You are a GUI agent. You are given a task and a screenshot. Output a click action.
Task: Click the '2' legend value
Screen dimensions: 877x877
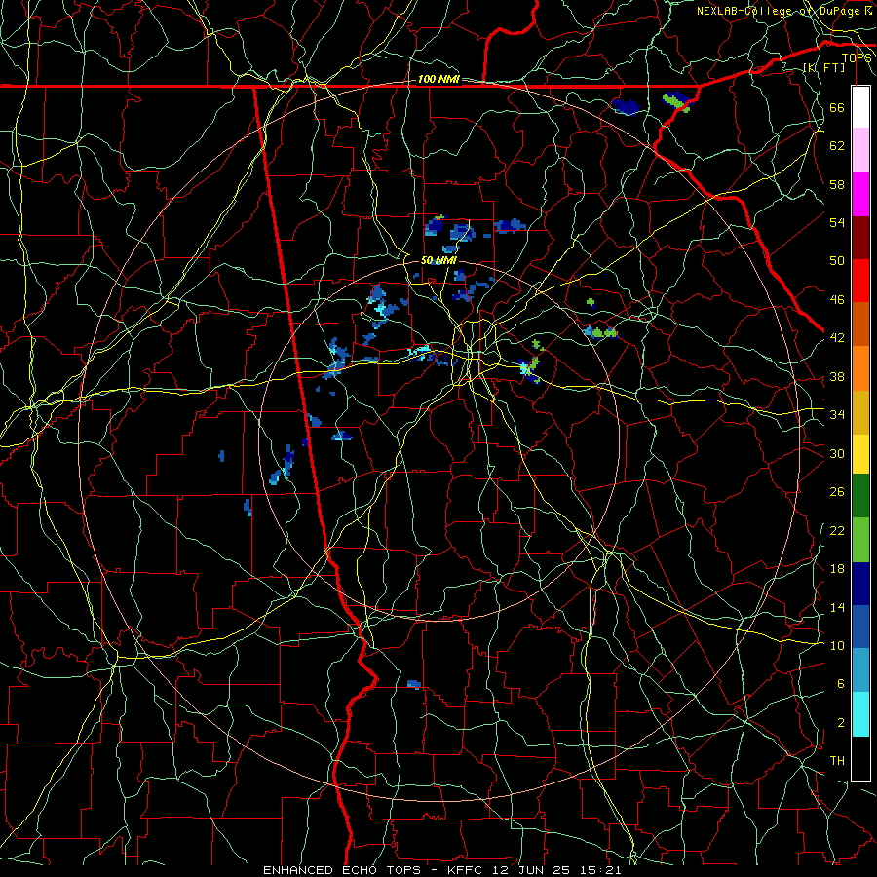[x=841, y=722]
